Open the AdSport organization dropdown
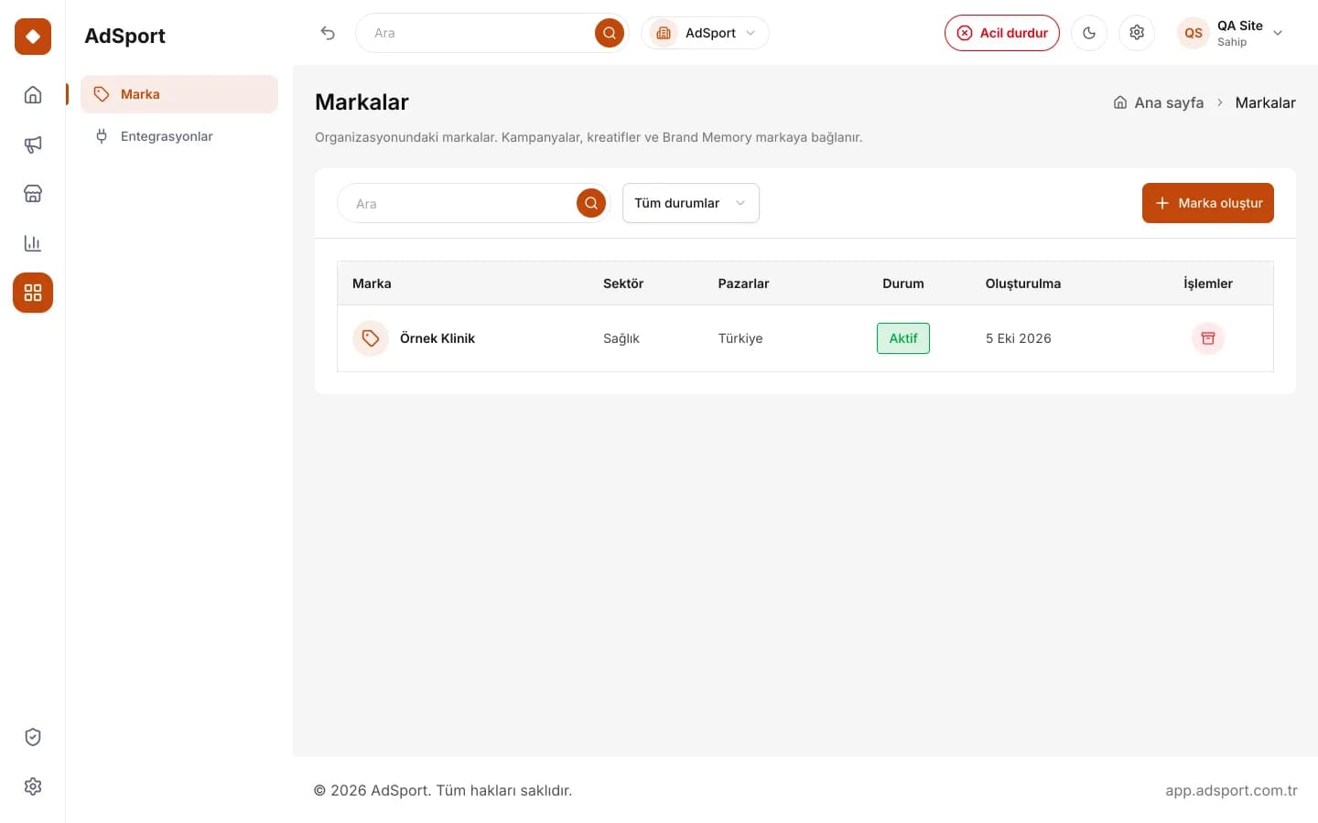1318x823 pixels. (705, 33)
